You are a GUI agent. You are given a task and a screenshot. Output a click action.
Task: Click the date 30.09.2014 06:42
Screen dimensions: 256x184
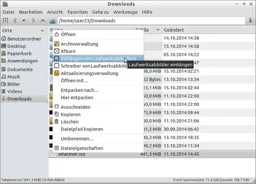point(181,129)
